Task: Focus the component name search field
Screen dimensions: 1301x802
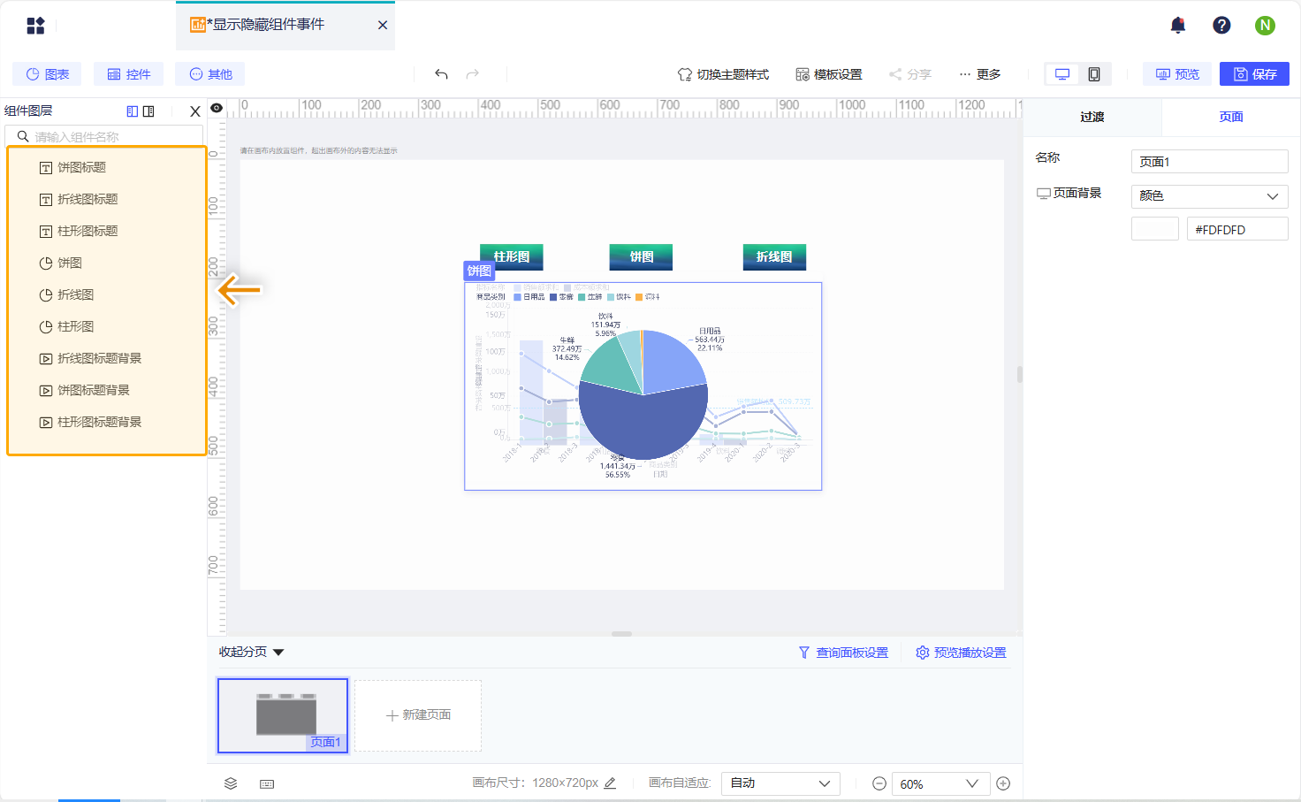Action: pyautogui.click(x=104, y=136)
